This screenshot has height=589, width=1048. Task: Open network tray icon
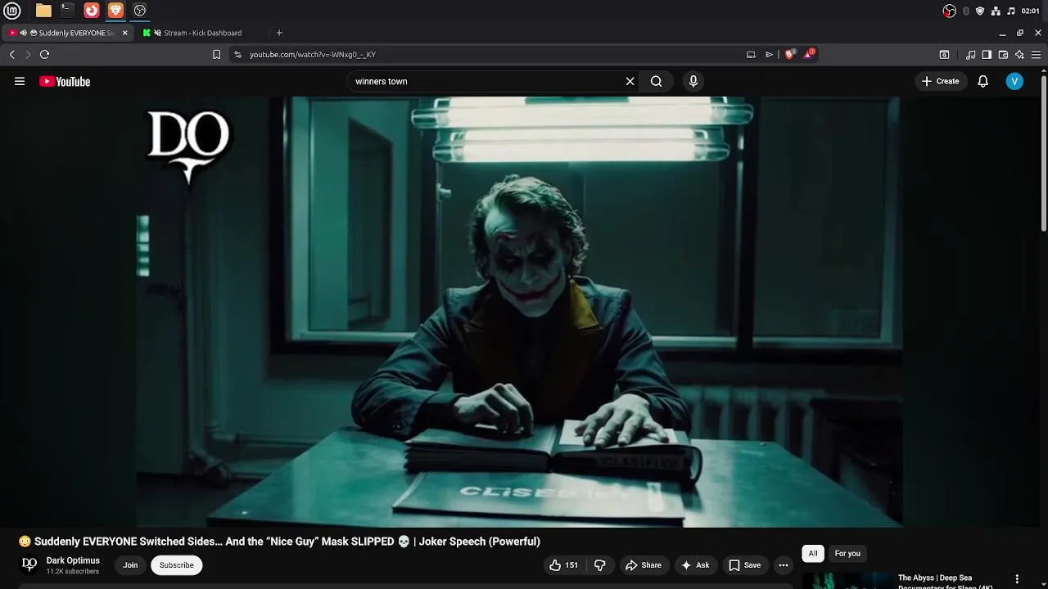pyautogui.click(x=996, y=11)
